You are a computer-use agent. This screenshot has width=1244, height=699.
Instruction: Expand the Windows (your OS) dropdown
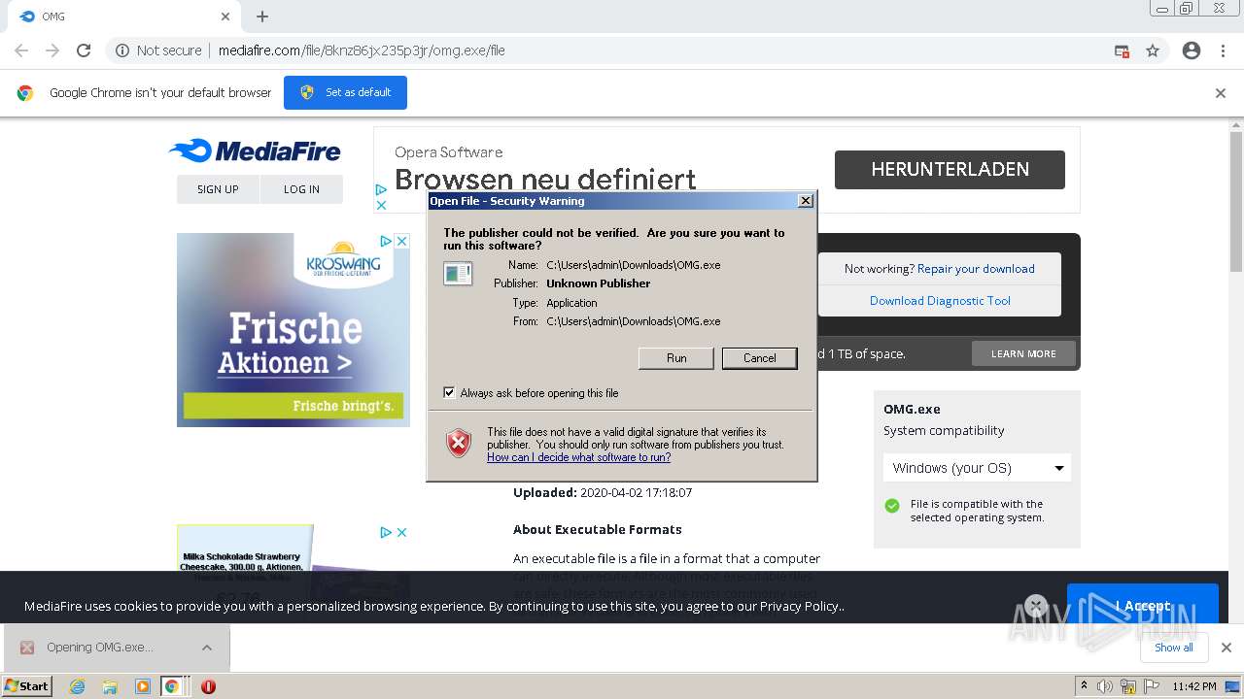(x=977, y=468)
